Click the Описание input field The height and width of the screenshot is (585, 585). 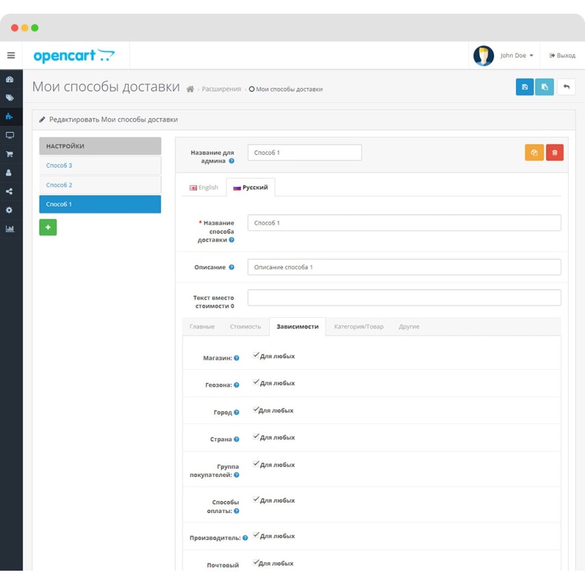pyautogui.click(x=404, y=267)
